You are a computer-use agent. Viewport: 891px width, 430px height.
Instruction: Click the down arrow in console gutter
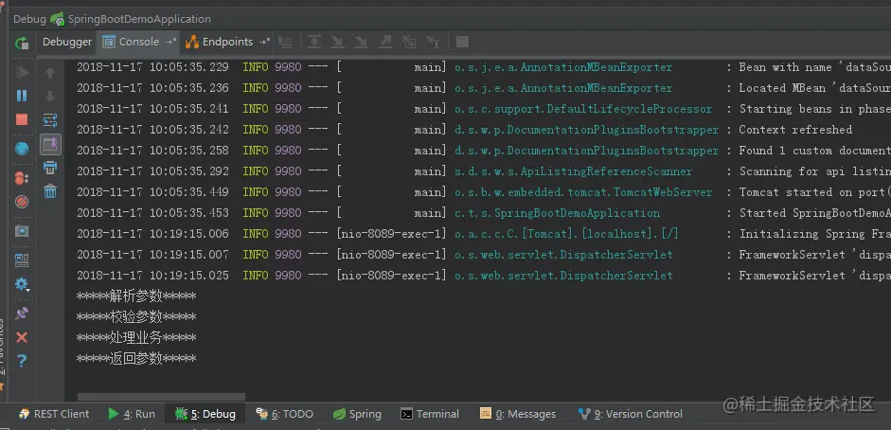click(x=50, y=96)
